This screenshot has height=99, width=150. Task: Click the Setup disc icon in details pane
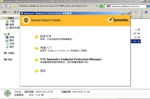click(x=8, y=93)
